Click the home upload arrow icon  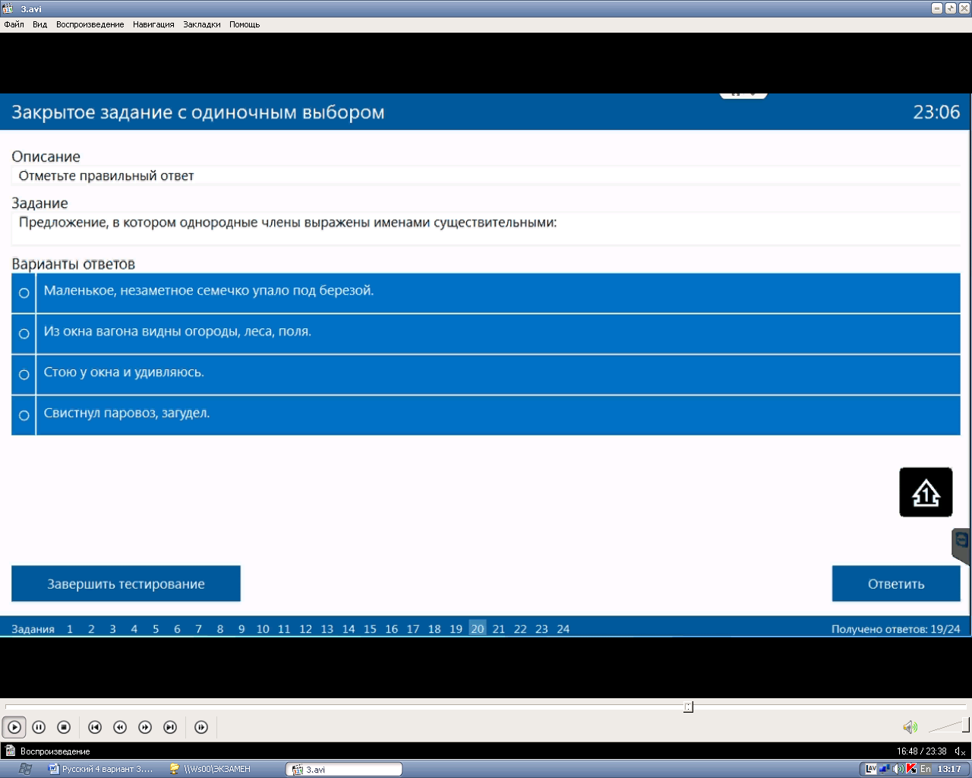tap(926, 492)
